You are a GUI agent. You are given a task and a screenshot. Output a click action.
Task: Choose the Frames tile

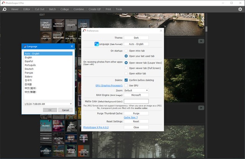[46, 125]
